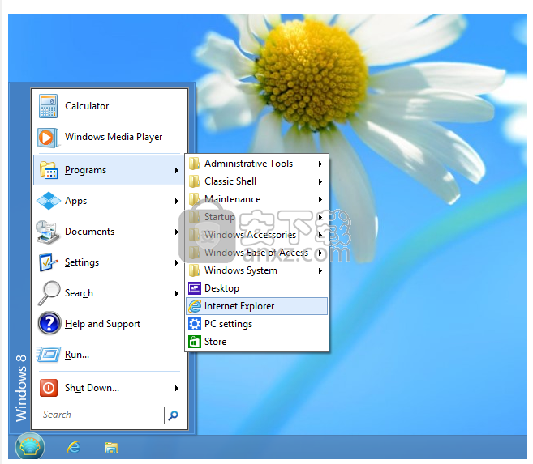Choose Help and Support label
533x464 pixels.
pyautogui.click(x=102, y=324)
